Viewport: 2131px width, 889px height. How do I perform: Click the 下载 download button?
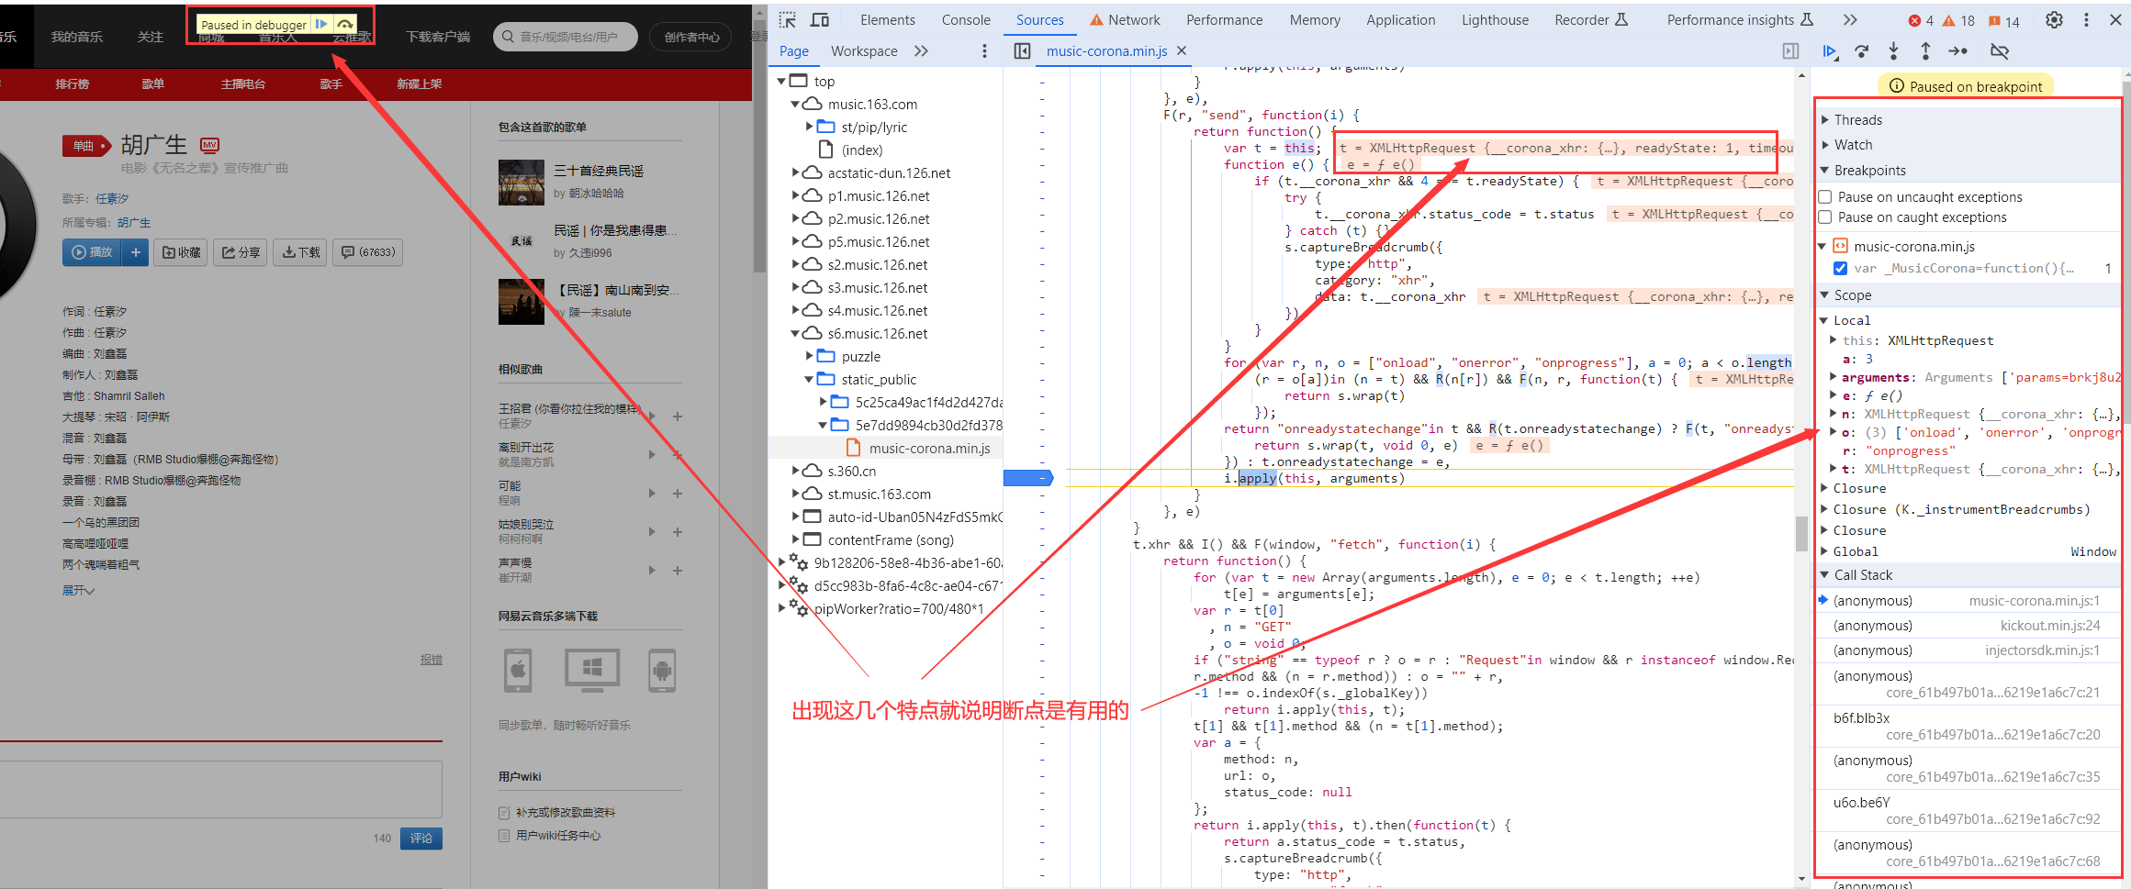(300, 252)
